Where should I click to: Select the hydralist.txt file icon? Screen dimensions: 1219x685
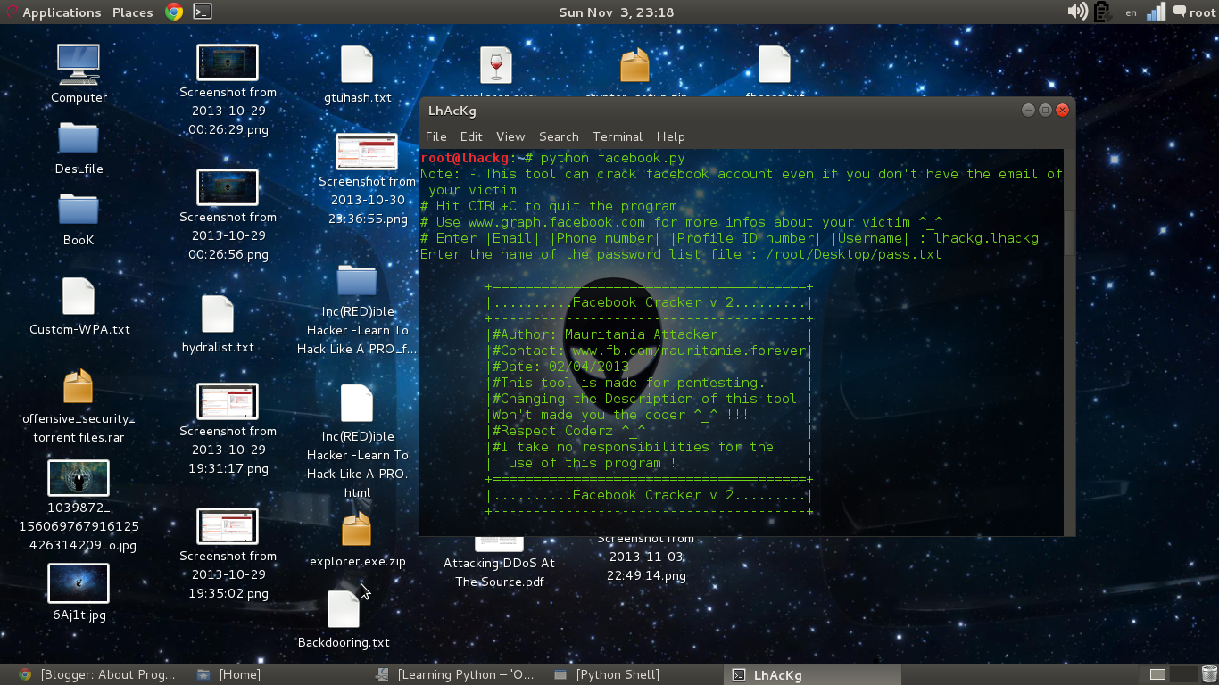coord(218,315)
